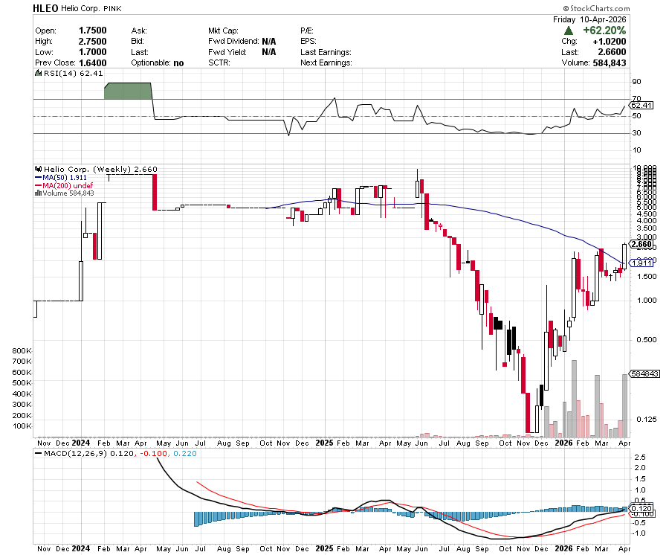Click the Volume 584,843 legend text
The height and width of the screenshot is (555, 669).
(68, 193)
